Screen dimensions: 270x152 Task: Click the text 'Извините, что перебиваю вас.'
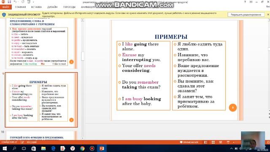click(194, 57)
